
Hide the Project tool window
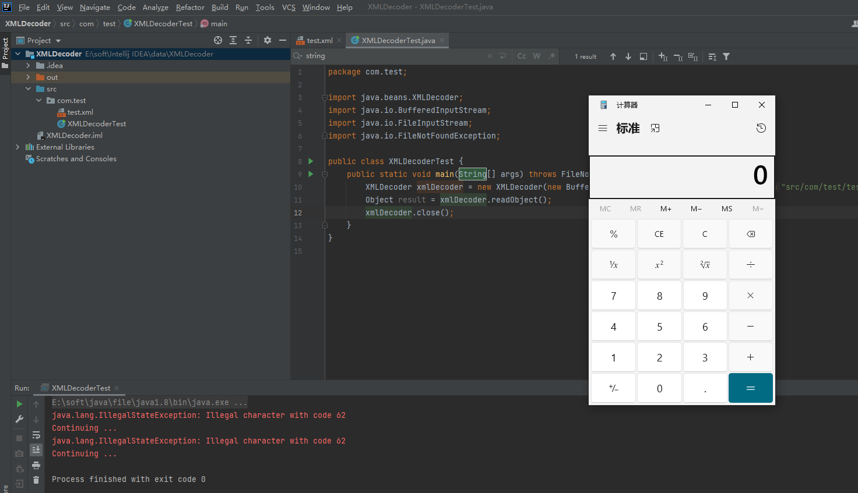tap(283, 40)
